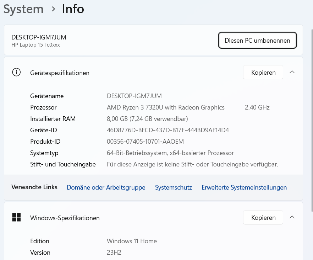Go back to System in breadcrumb
Viewport: 313px width, 260px height.
point(23,9)
